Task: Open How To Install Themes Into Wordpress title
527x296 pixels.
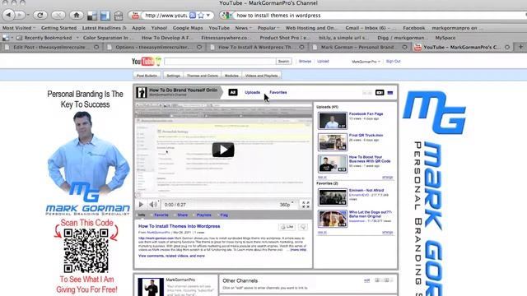Action: click(180, 226)
